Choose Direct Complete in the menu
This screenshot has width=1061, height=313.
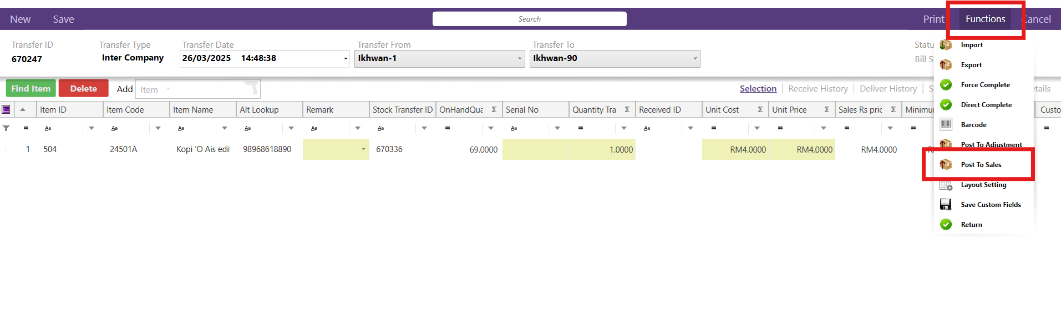[986, 105]
